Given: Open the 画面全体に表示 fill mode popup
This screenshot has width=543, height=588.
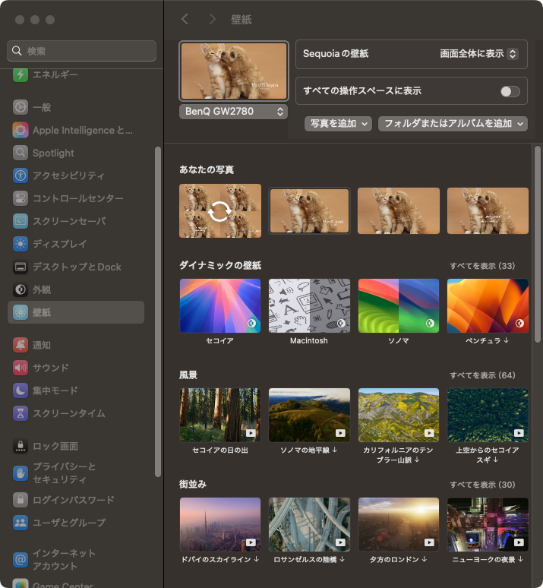Looking at the screenshot, I should [x=479, y=54].
